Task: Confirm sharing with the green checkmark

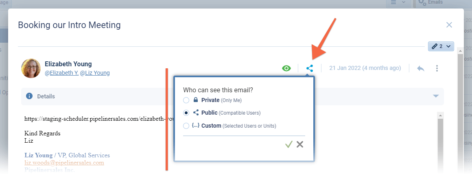Action: tap(289, 144)
